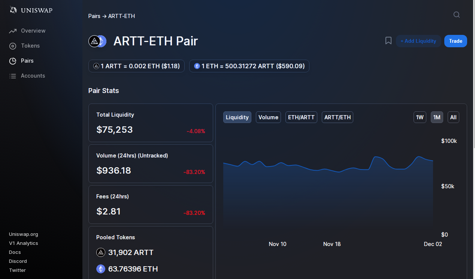Click the $75,253 total liquidity value
This screenshot has width=475, height=279.
(115, 130)
